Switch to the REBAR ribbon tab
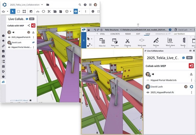 [x=128, y=34]
